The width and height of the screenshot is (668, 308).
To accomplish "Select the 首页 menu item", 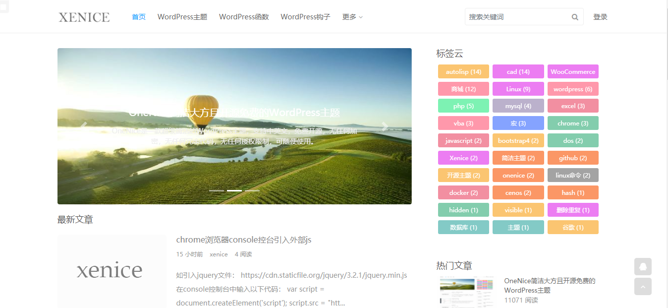I will (x=139, y=16).
